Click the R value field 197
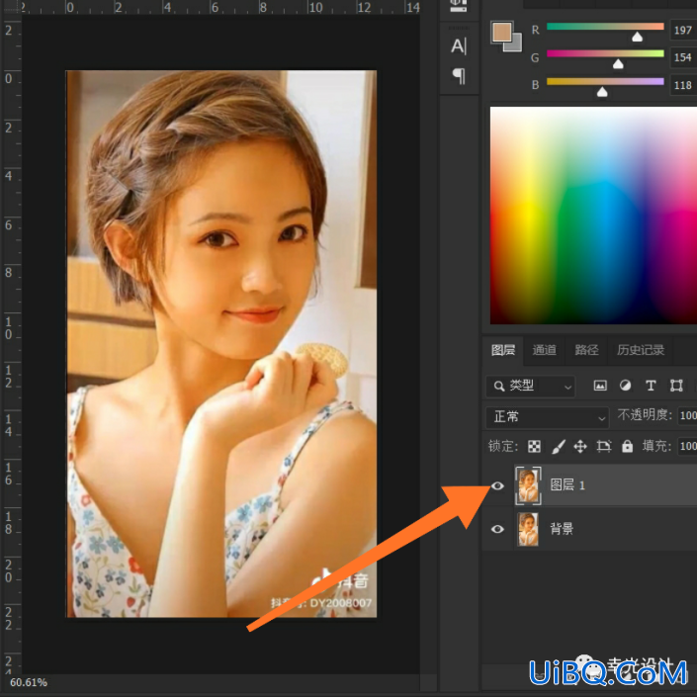The width and height of the screenshot is (697, 697). [x=684, y=31]
